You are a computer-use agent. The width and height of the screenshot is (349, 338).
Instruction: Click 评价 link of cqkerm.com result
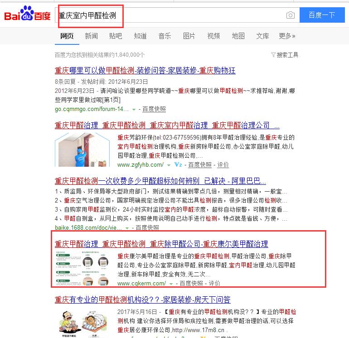[214, 283]
